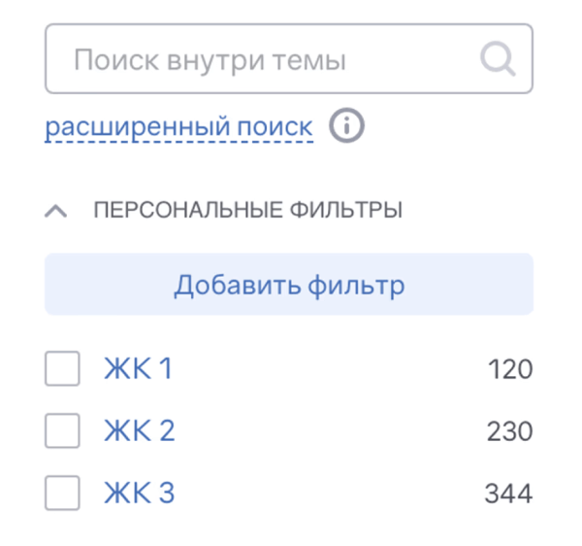This screenshot has width=582, height=546.
Task: Click the 230 count for ЖК 2
Action: pyautogui.click(x=509, y=431)
